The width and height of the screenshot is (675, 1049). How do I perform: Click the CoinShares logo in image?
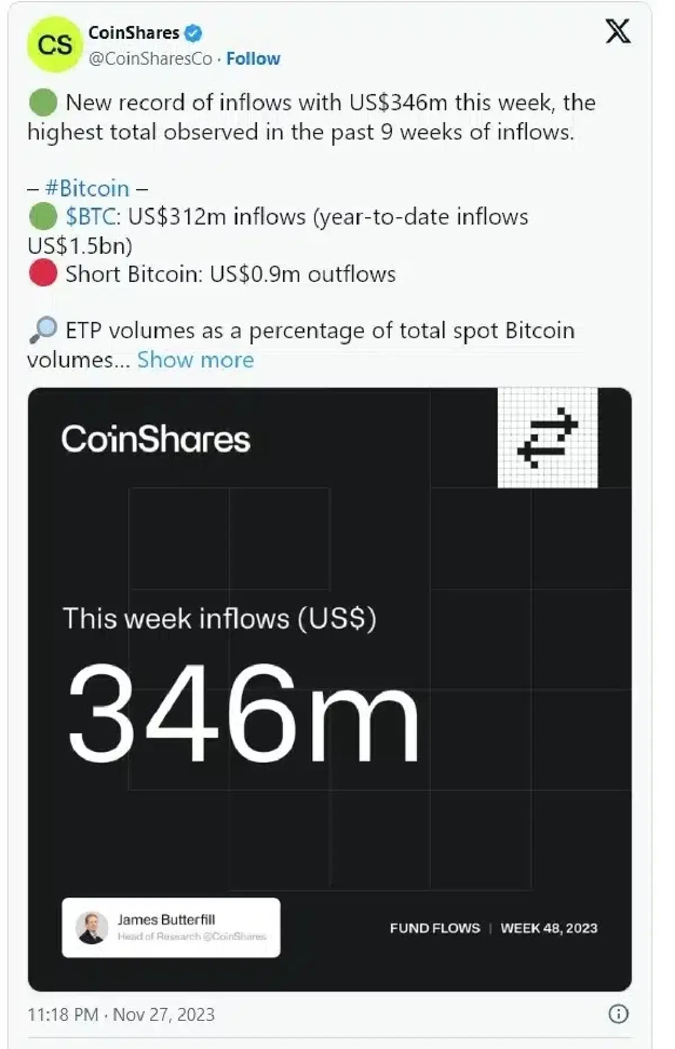[156, 439]
